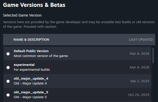Screen dimensions: 158x102
Task: Click the Oct 25, 2025 update date
Action: click(139, 95)
